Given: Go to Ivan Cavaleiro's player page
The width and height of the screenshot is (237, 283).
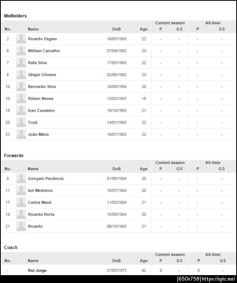Looking at the screenshot, I should pos(41,111).
